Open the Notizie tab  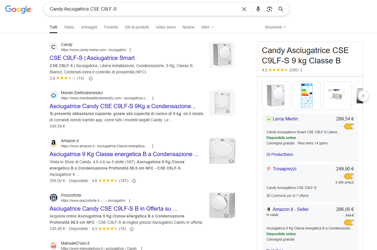[x=188, y=27]
